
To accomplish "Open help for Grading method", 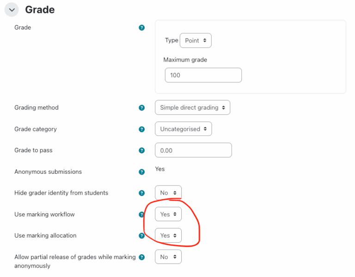I will click(x=142, y=108).
